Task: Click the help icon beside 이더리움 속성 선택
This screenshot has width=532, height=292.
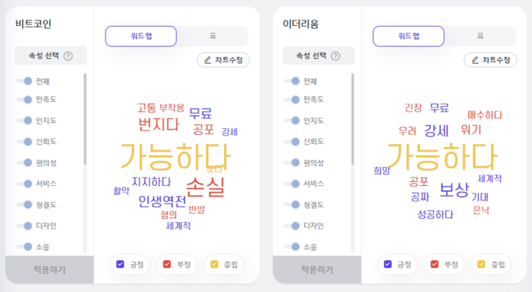Action: [336, 56]
